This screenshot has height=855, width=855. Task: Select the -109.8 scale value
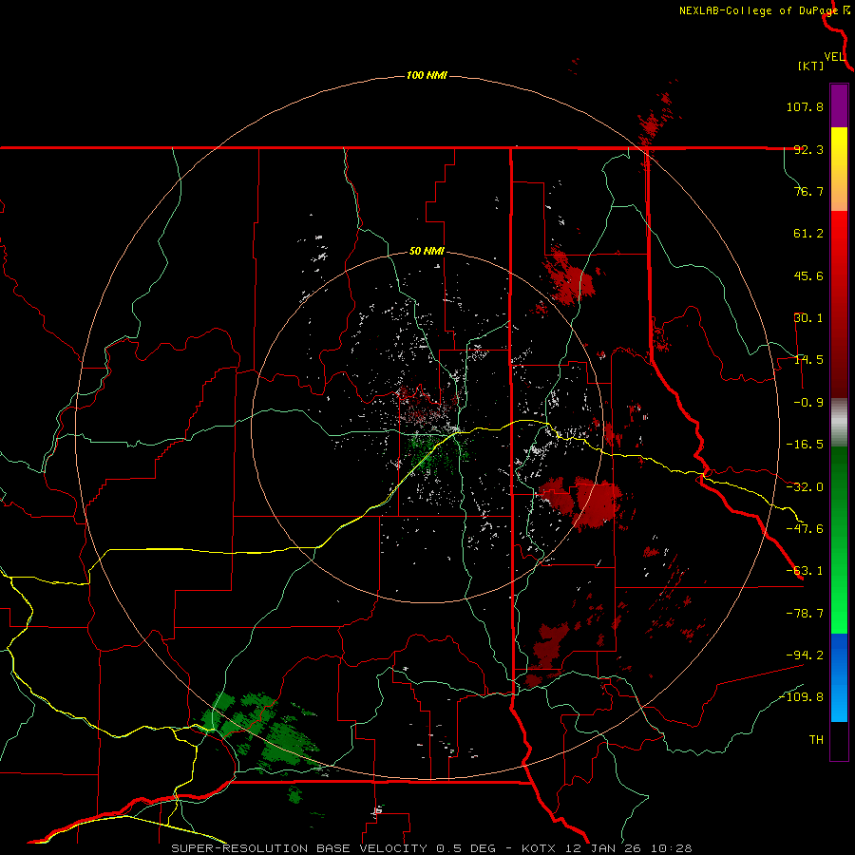click(801, 697)
